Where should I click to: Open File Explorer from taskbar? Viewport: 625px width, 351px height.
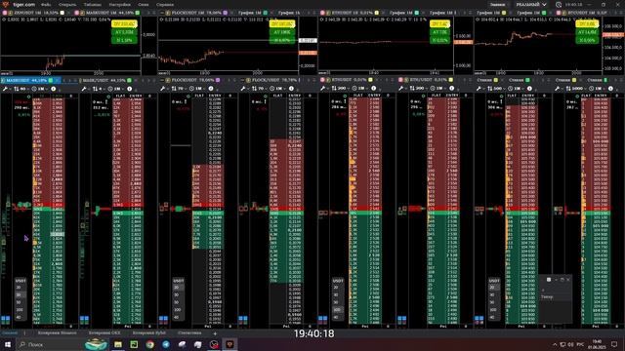click(x=118, y=344)
